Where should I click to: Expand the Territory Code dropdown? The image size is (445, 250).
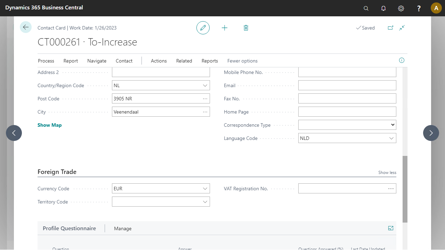click(x=205, y=202)
